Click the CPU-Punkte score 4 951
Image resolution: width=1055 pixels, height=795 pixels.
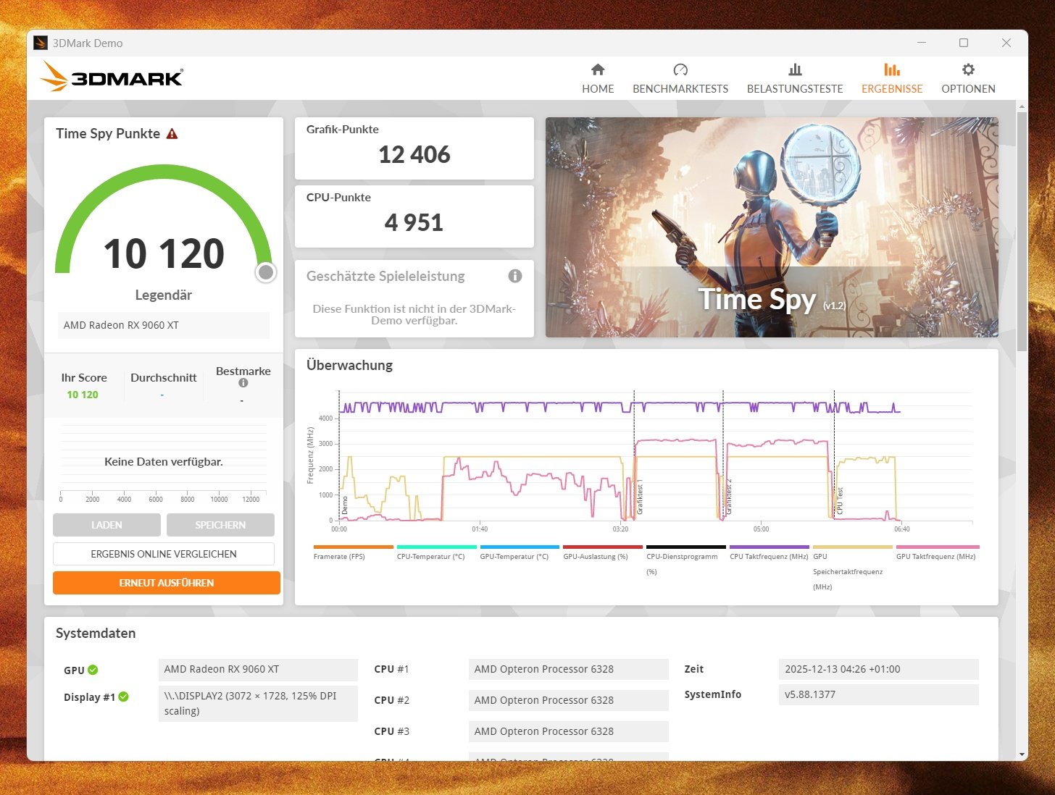(x=414, y=223)
